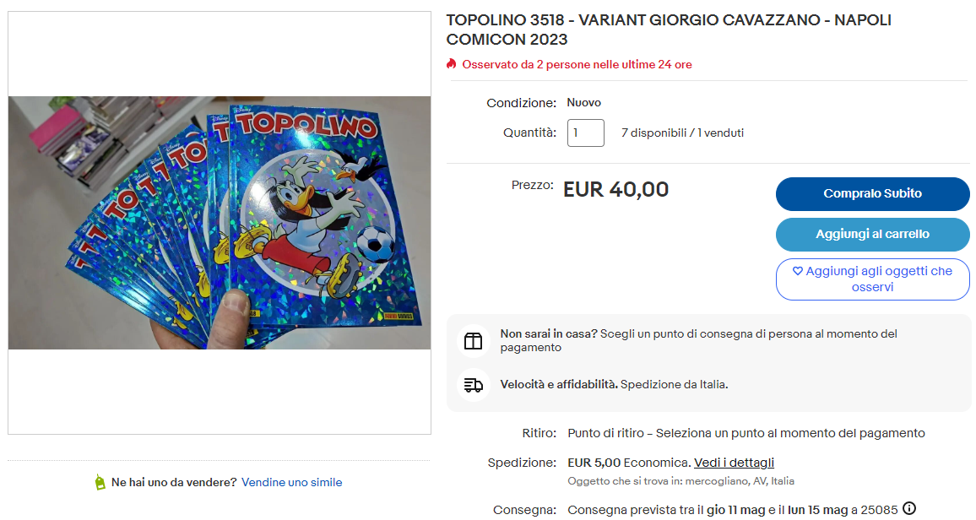Click the red flame trending icon
This screenshot has height=520, width=976.
[452, 64]
